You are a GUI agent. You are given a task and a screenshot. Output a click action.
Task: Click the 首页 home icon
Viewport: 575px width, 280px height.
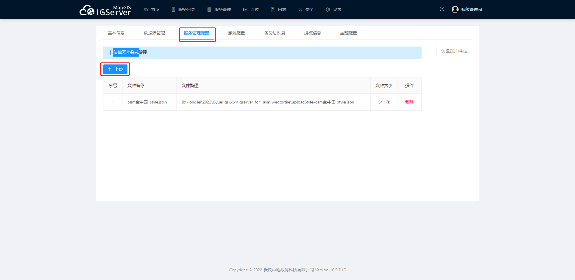click(x=146, y=10)
